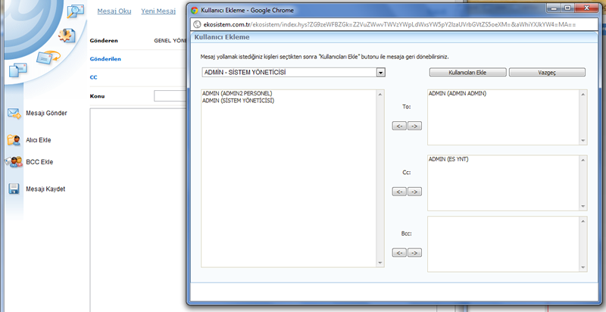Viewport: 606px width, 312px height.
Task: Click the overlapping windows icon in the arc
Action: pyautogui.click(x=17, y=71)
